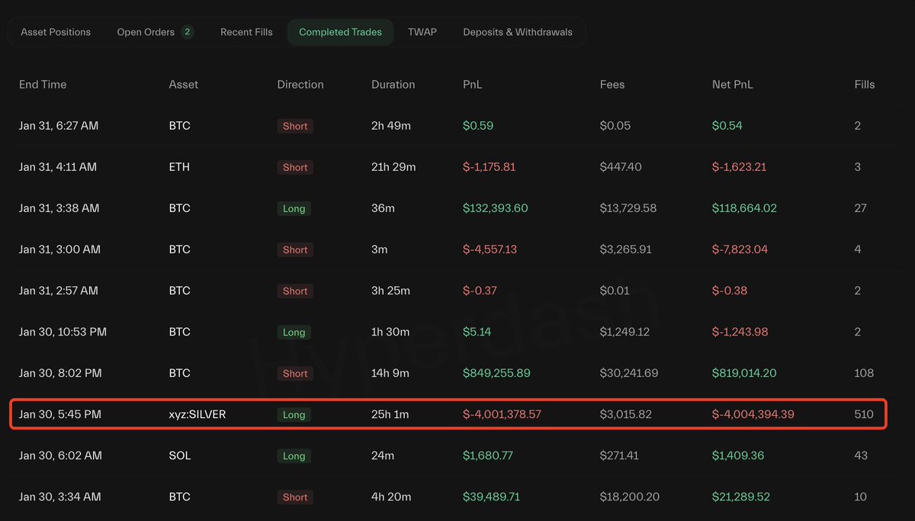Click the Short badge on ETH row
915x521 pixels.
tap(295, 168)
